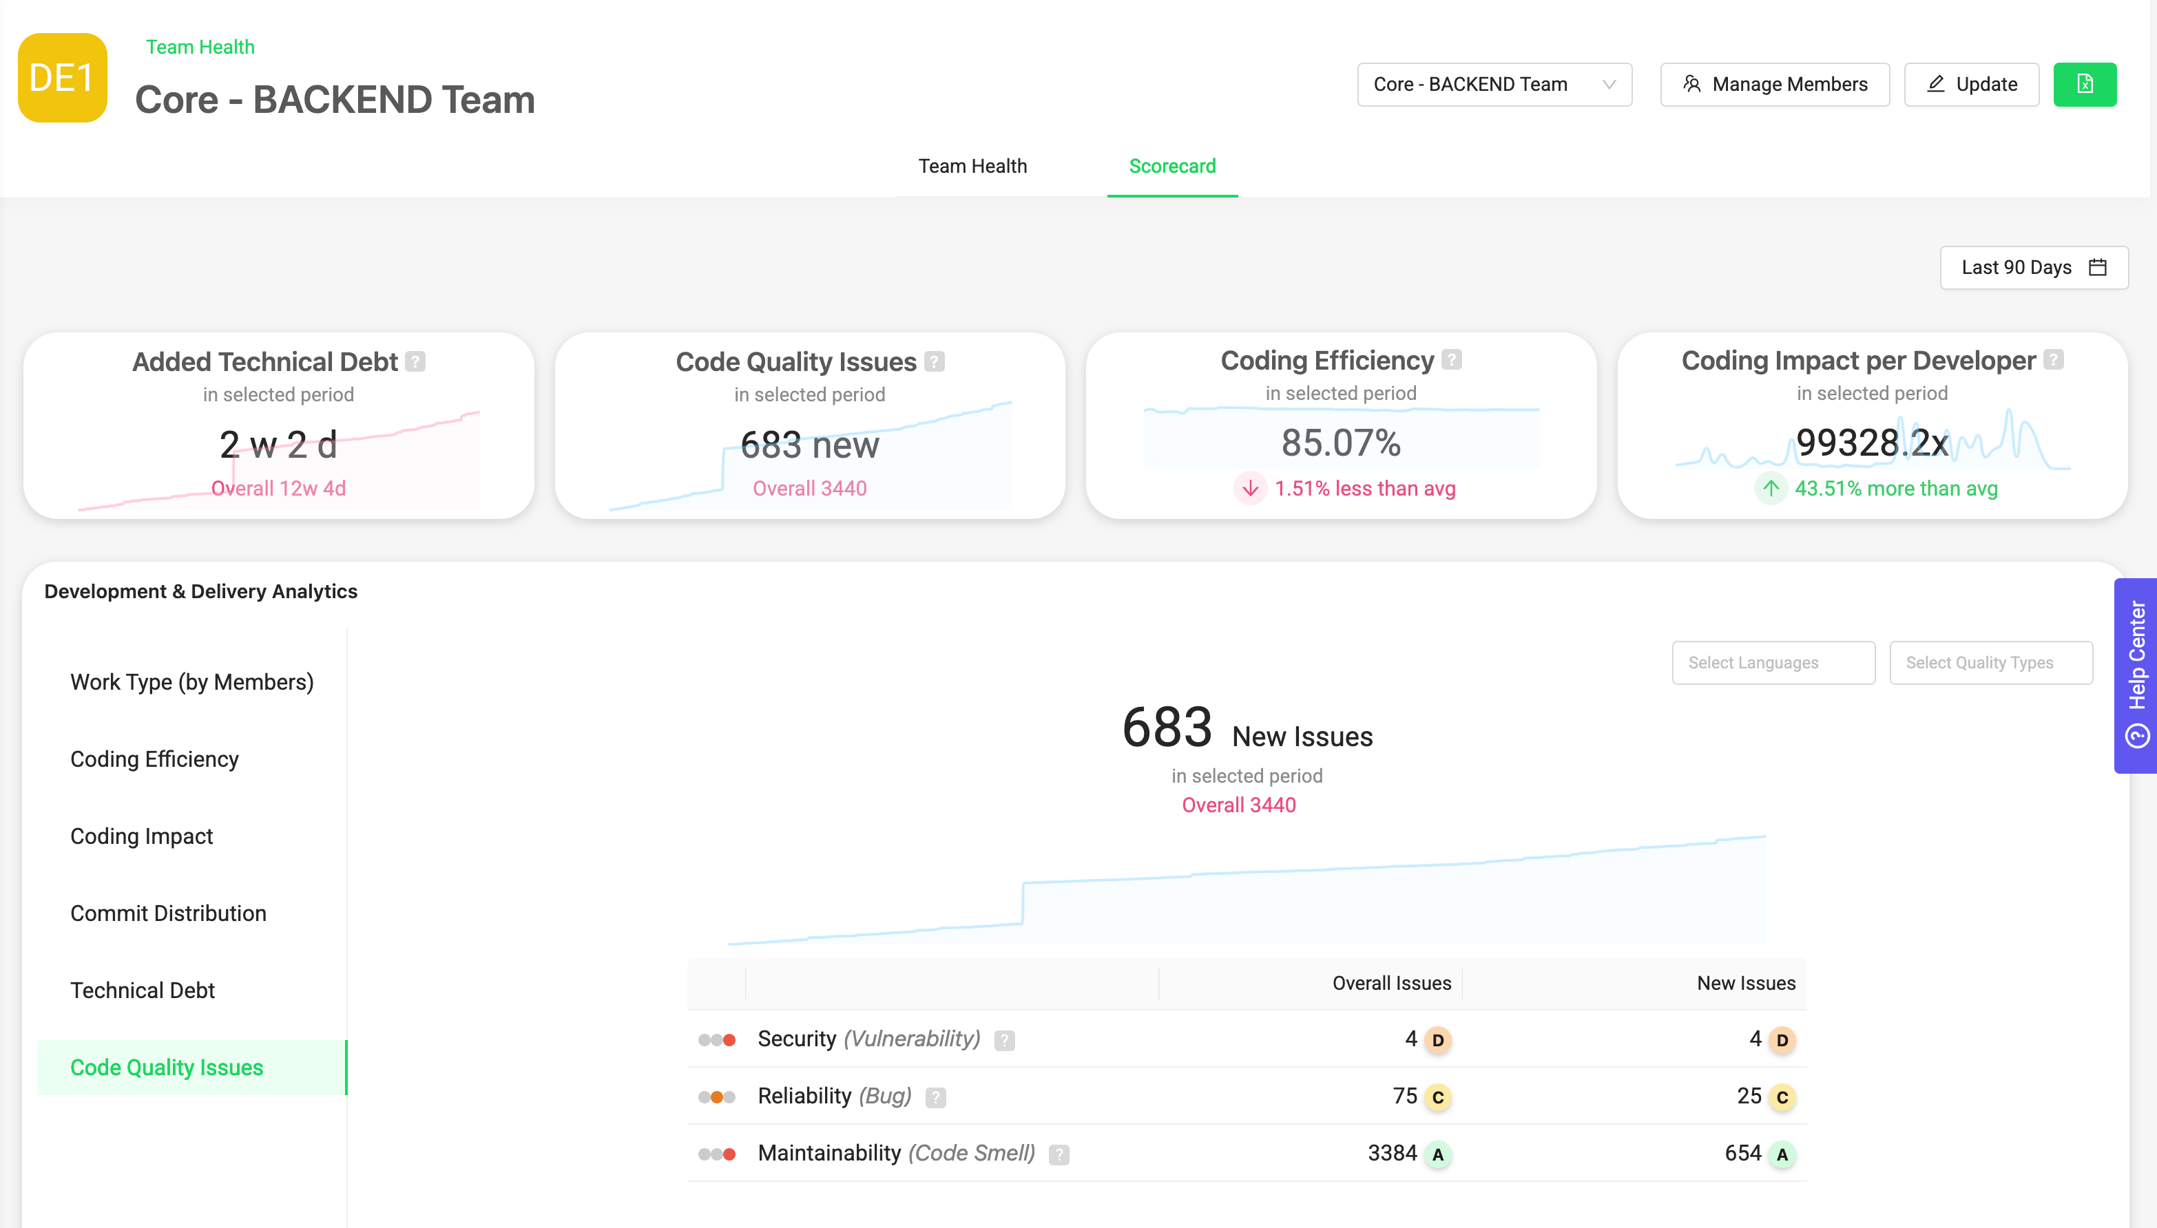Viewport: 2157px width, 1228px height.
Task: Open the Last 90 Days date picker
Action: (2033, 267)
